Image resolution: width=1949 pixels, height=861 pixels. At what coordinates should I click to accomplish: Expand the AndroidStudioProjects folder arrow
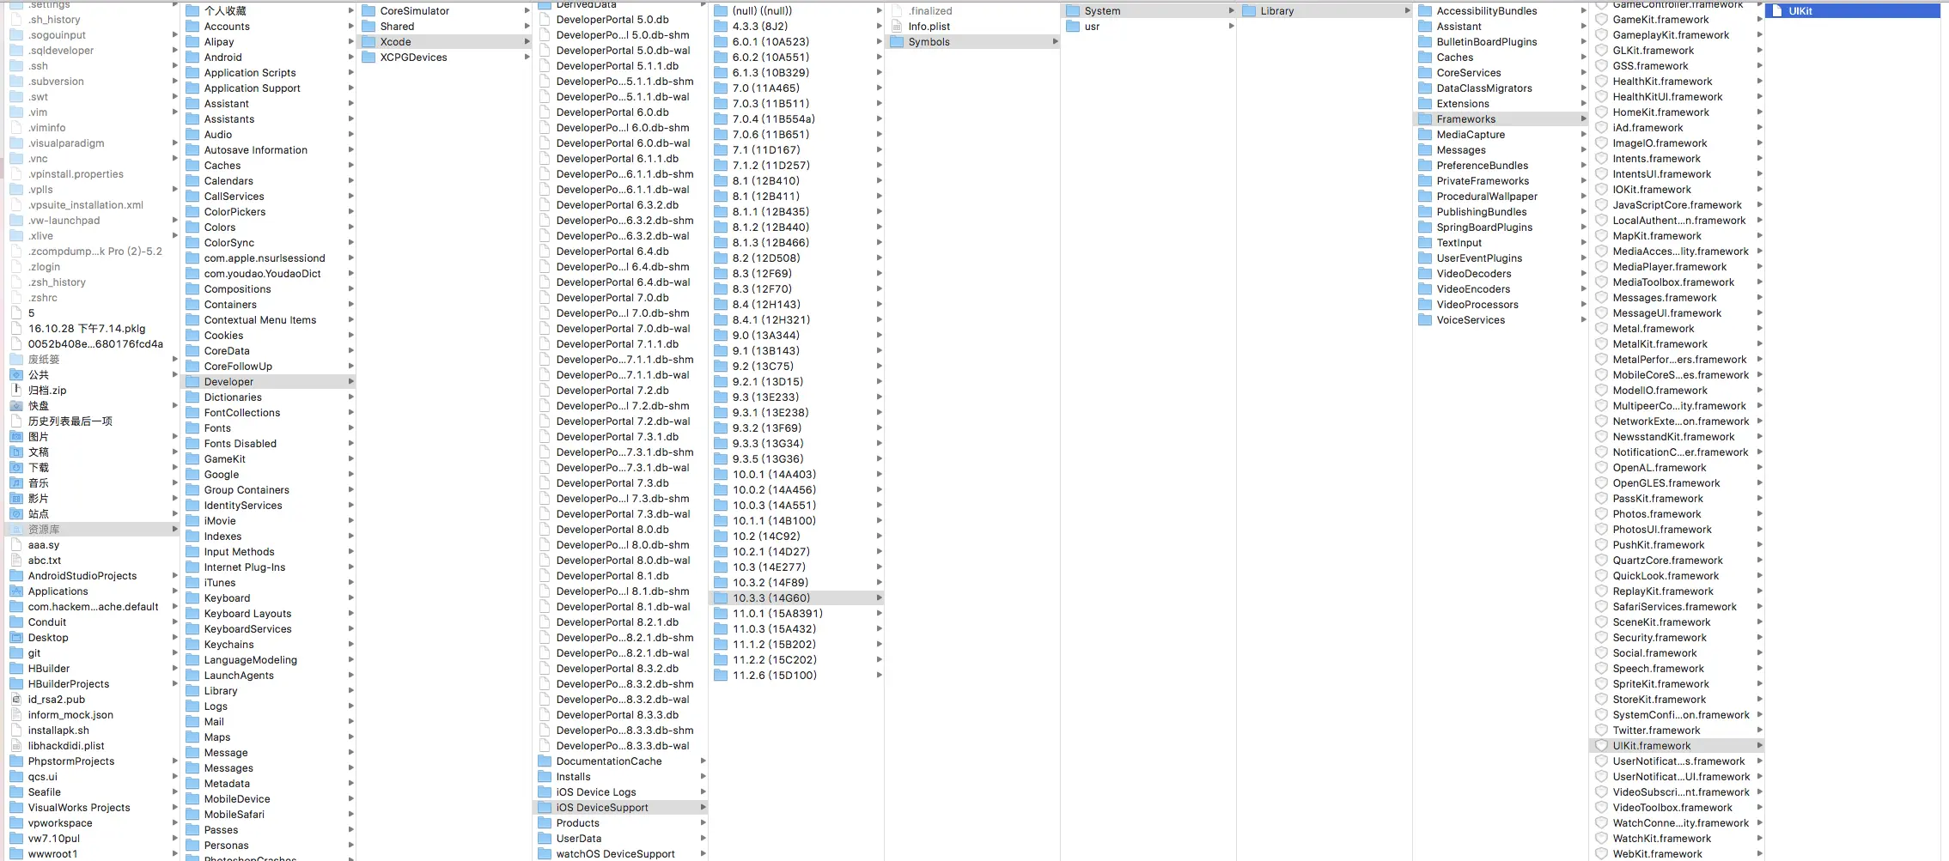(x=174, y=576)
